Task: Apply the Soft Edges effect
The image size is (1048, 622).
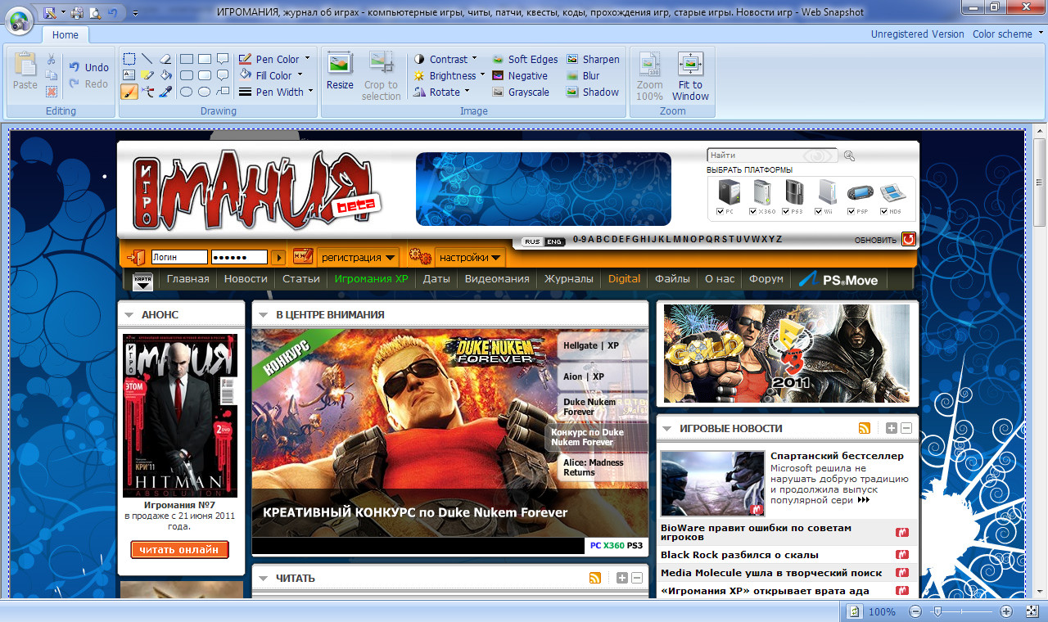Action: 525,59
